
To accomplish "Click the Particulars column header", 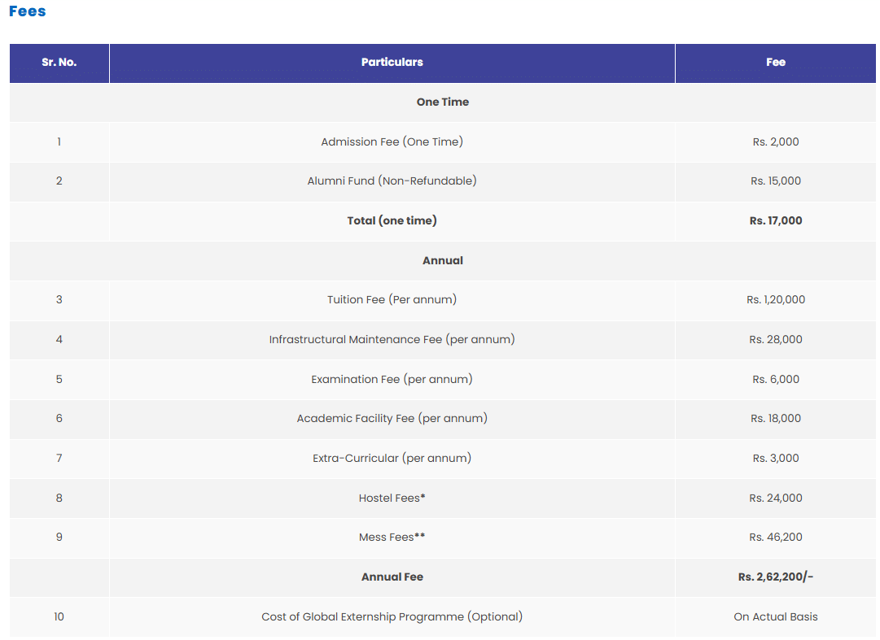I will pyautogui.click(x=392, y=63).
